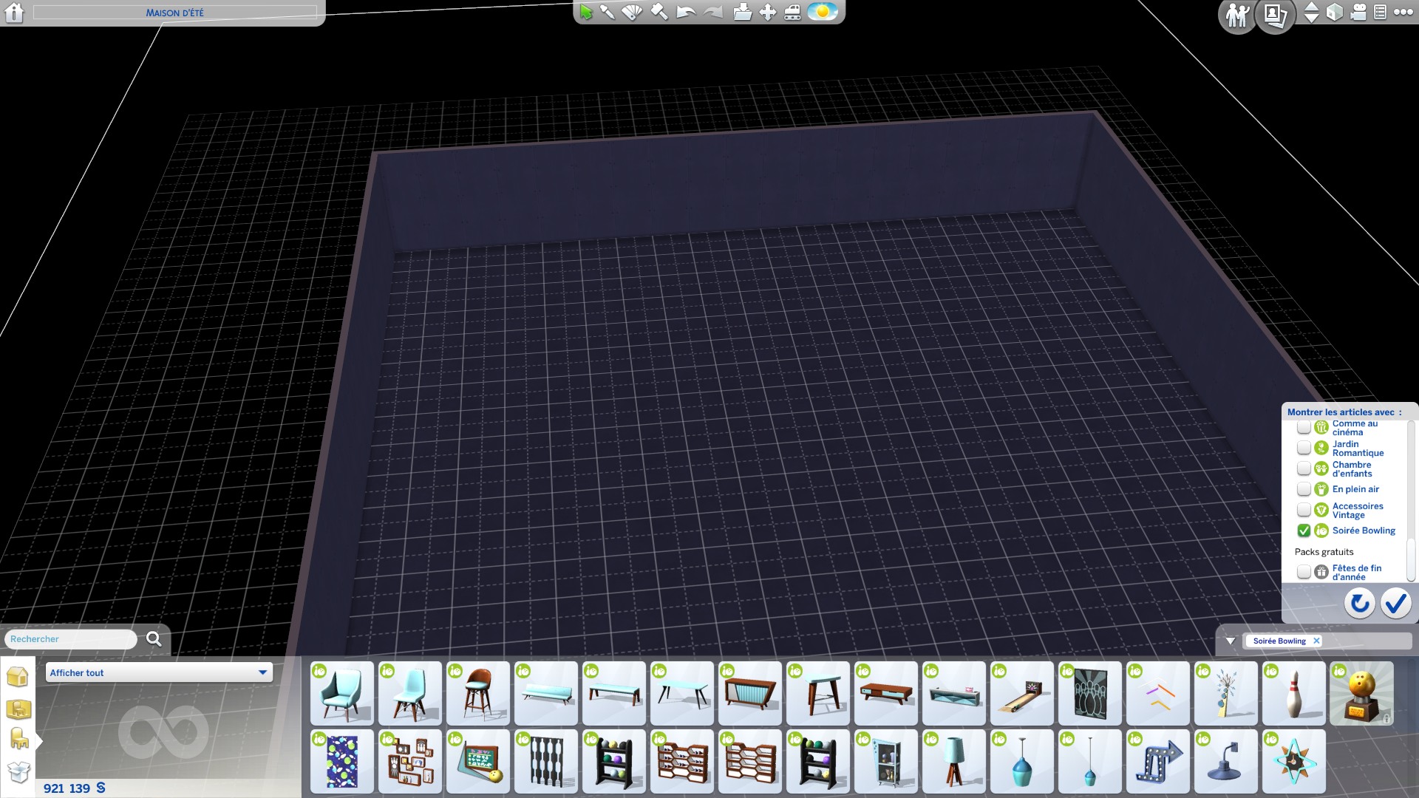The width and height of the screenshot is (1419, 798).
Task: Select the starburst wall clock thumbnail
Action: tap(1293, 761)
